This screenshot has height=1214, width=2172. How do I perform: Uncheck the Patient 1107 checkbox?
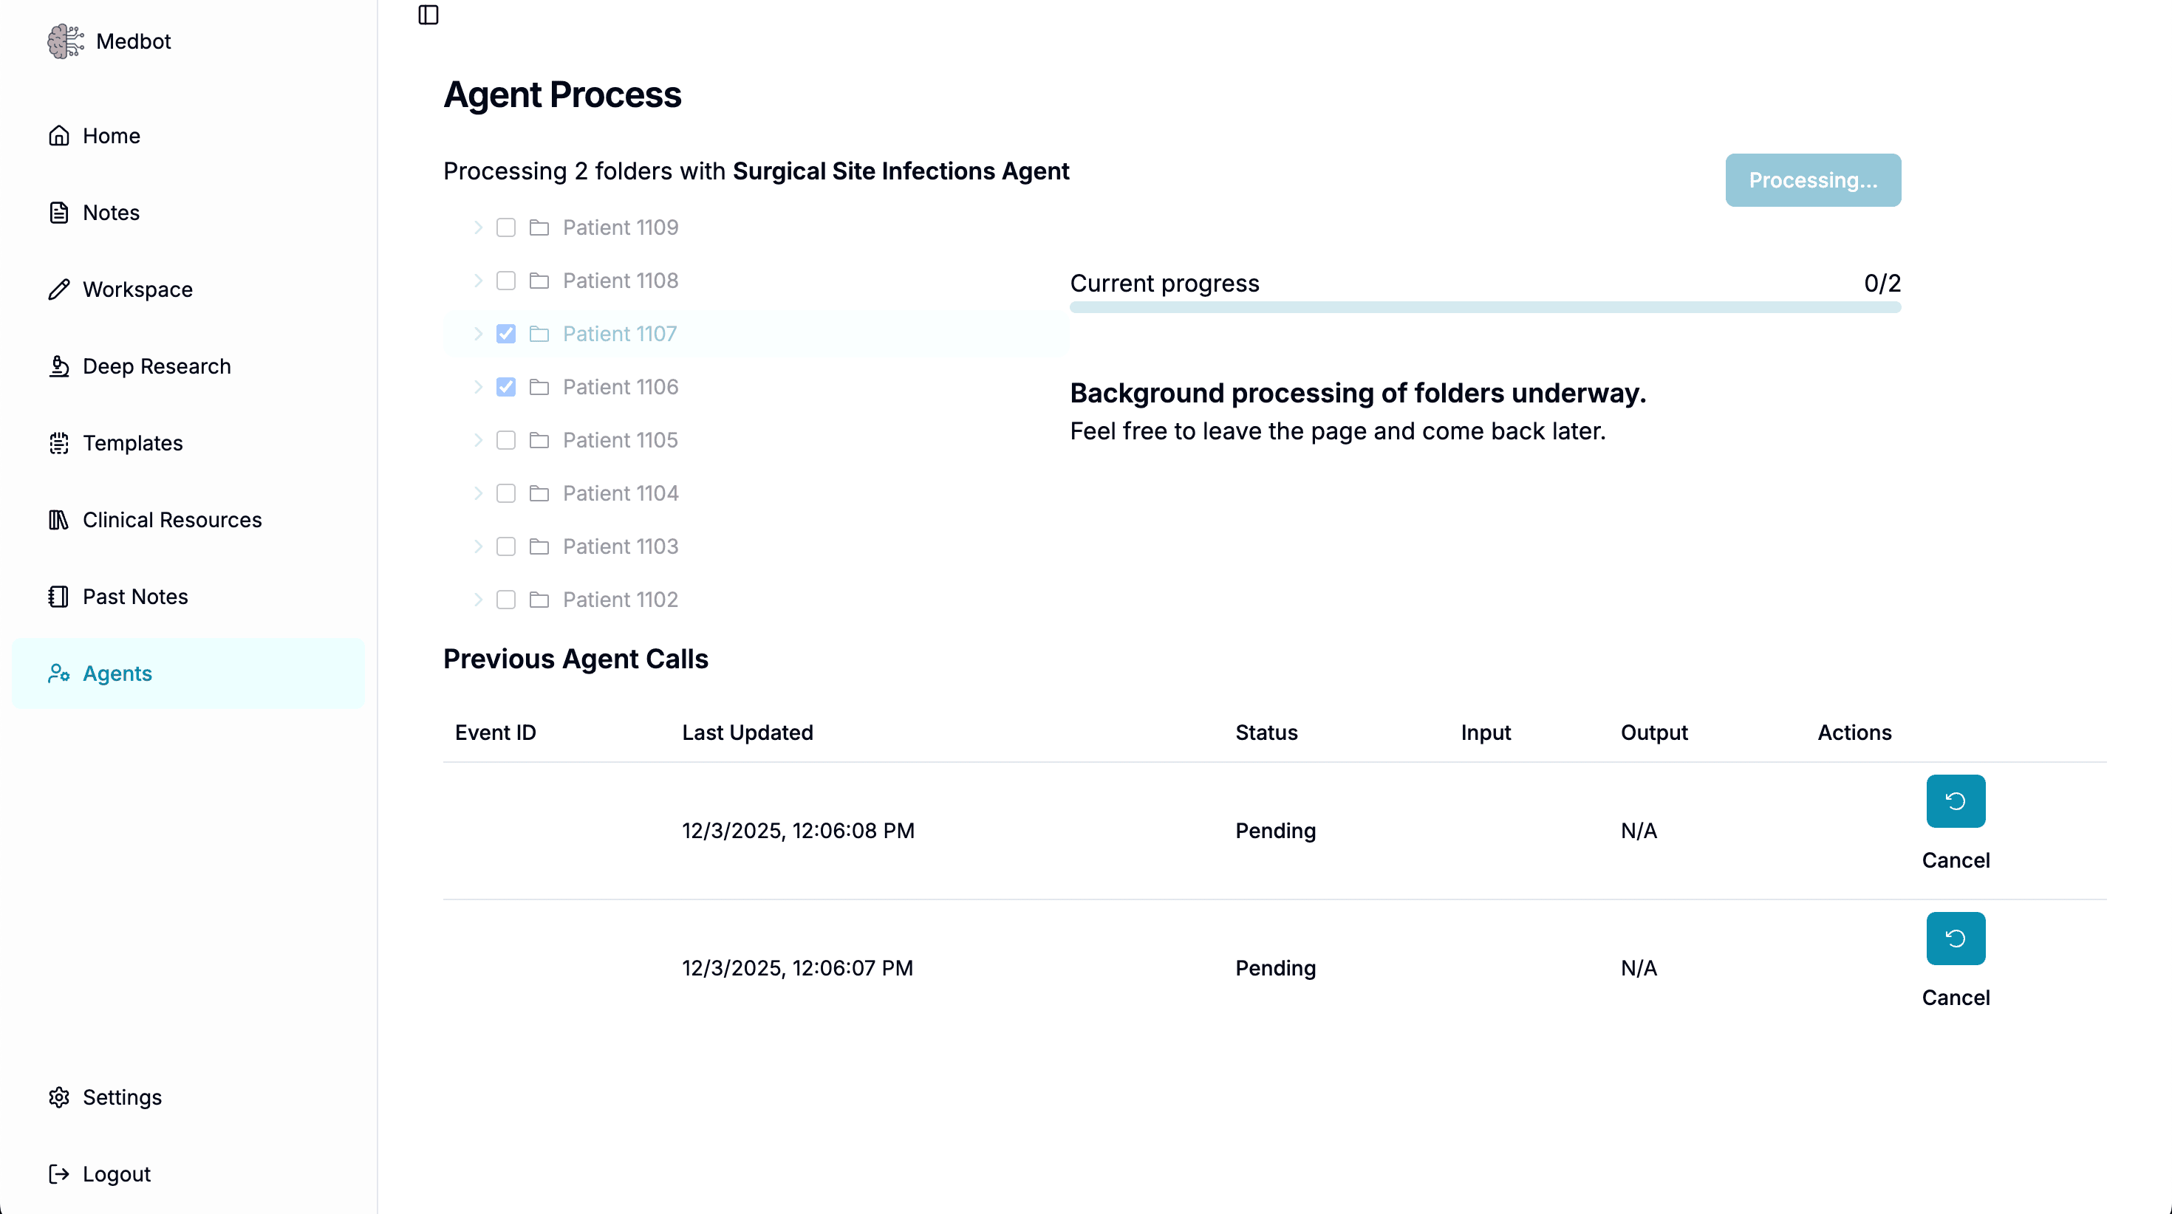click(x=506, y=334)
